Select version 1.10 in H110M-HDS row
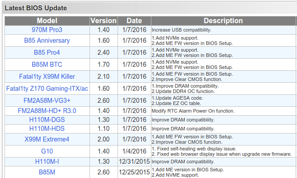 [103, 129]
